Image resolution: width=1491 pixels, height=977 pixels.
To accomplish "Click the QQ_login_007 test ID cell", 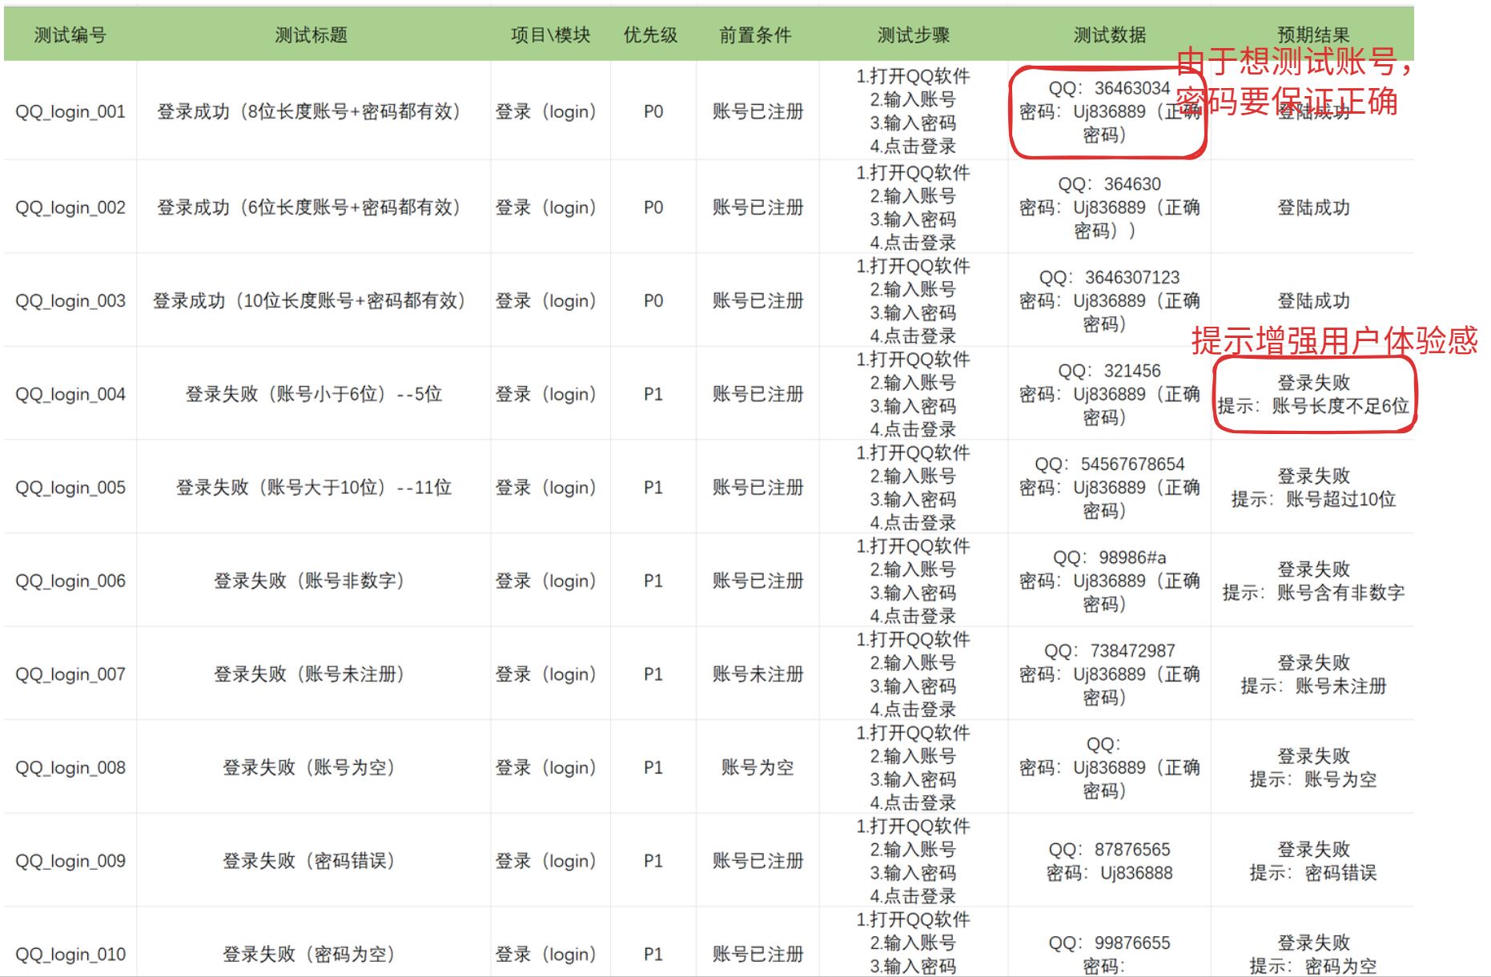I will (70, 674).
